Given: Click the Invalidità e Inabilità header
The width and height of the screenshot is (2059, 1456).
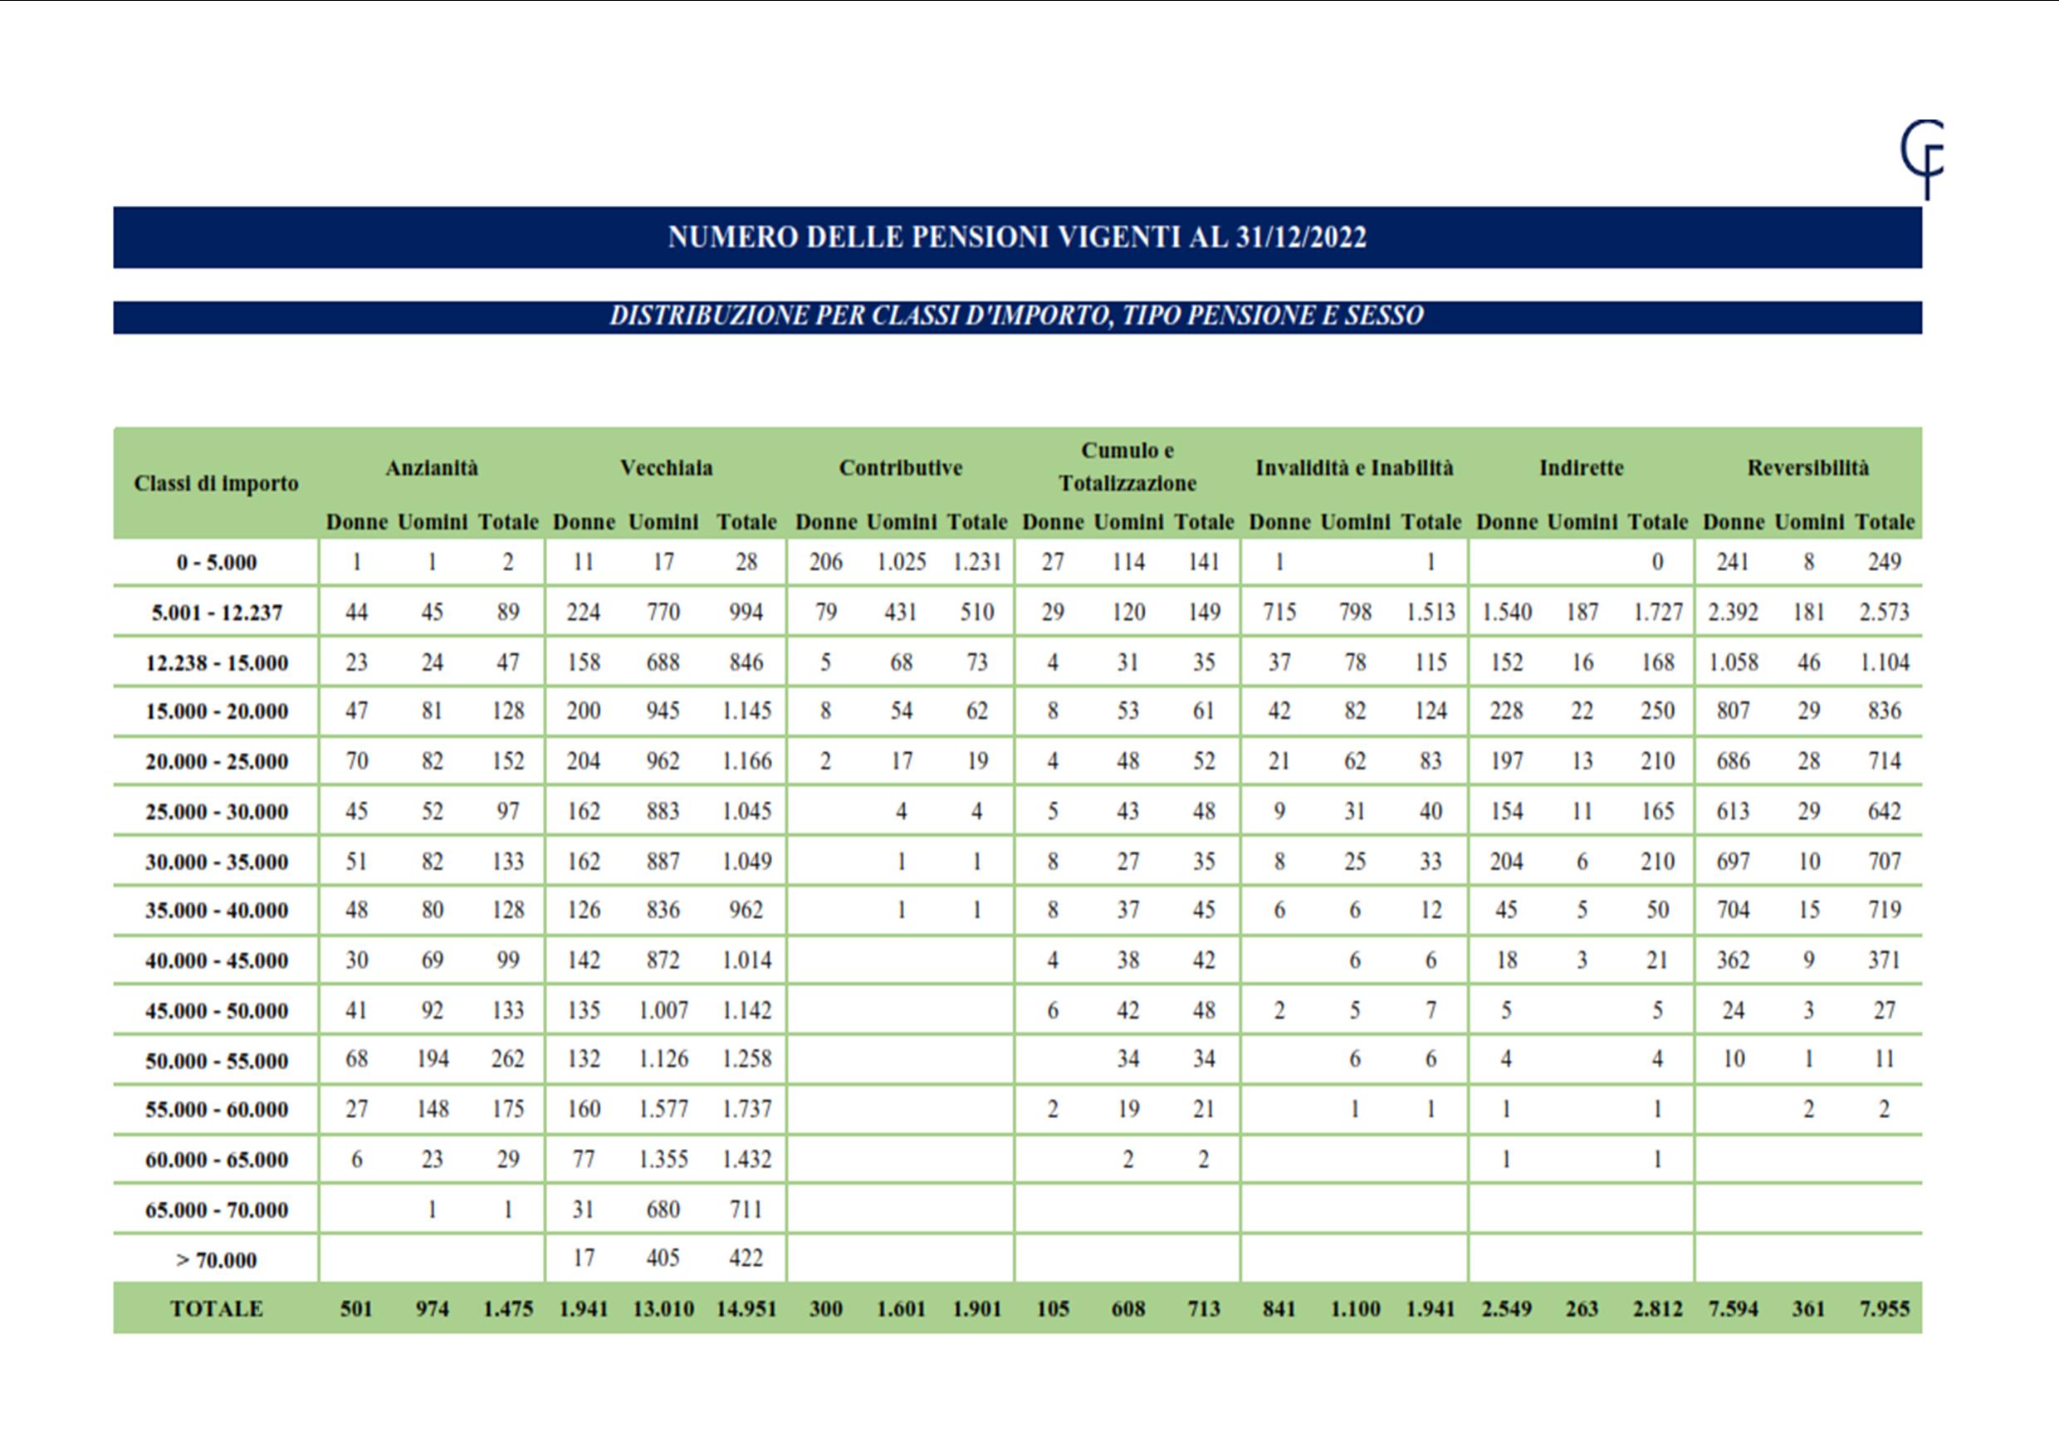Looking at the screenshot, I should (x=1354, y=468).
